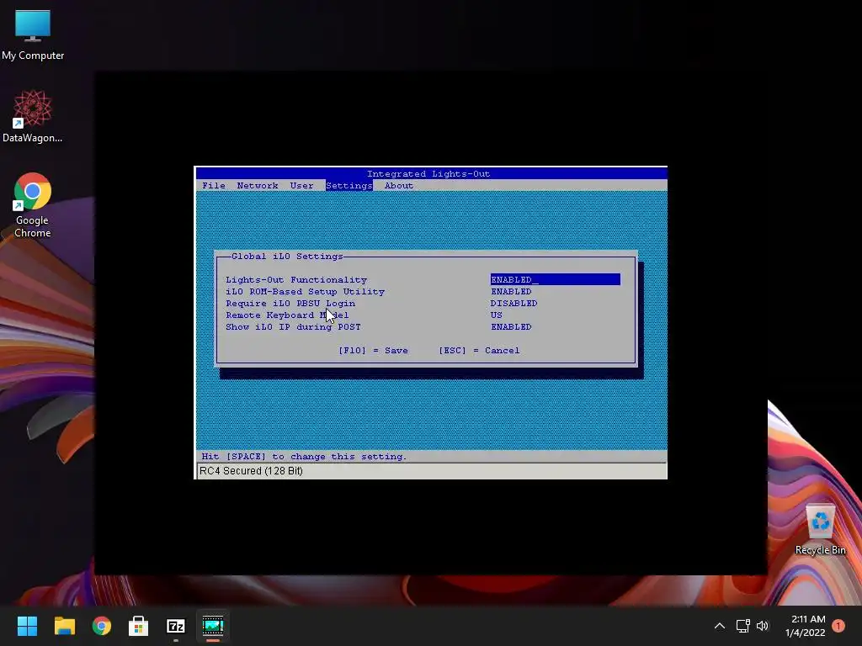
Task: Click the Global iLO Settings heading
Action: tap(287, 257)
